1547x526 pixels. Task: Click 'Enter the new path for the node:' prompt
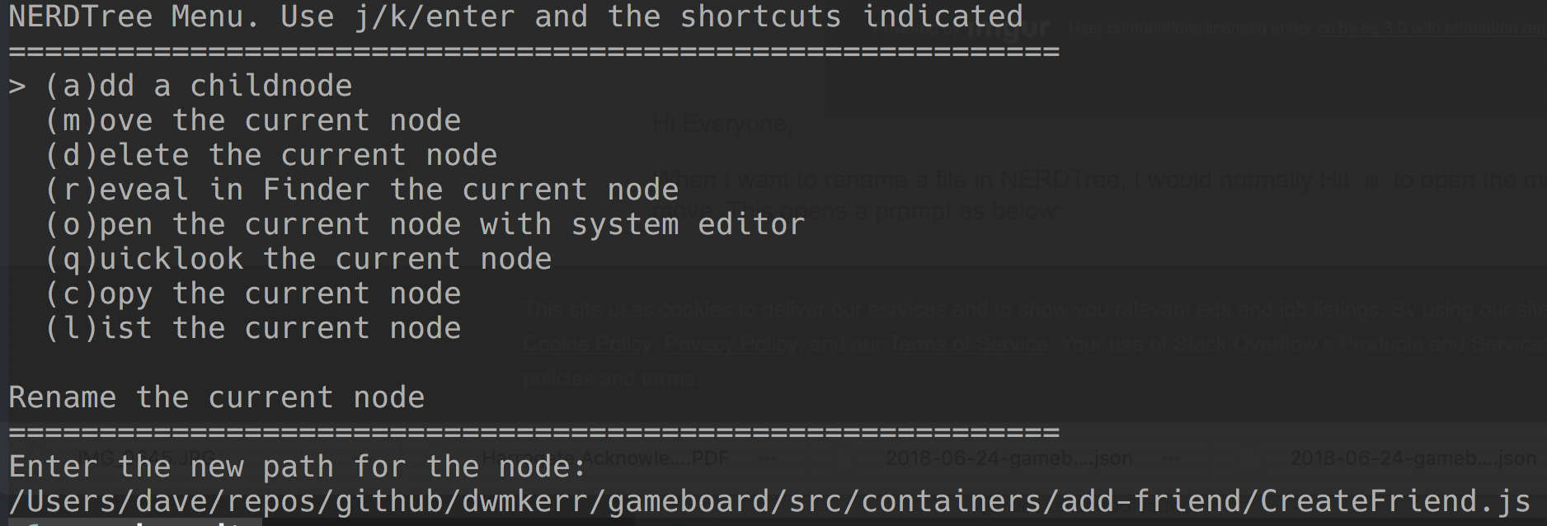297,467
